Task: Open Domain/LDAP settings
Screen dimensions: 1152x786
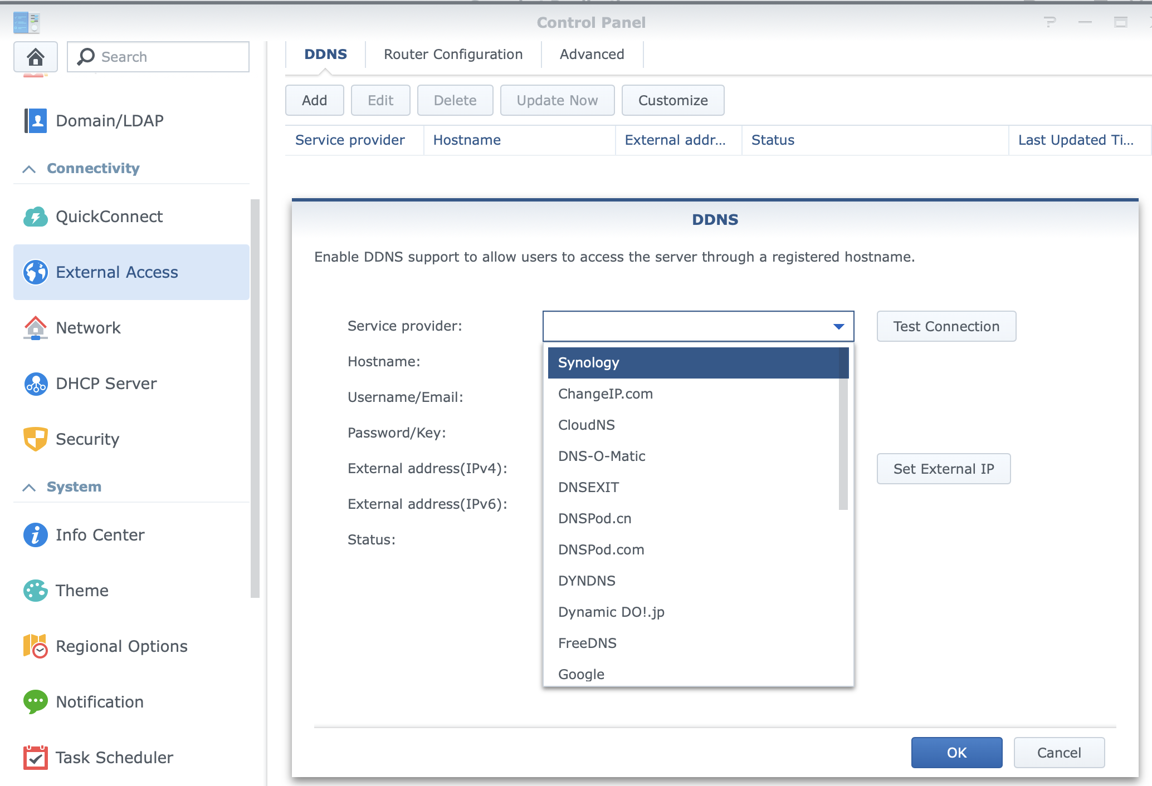Action: (x=131, y=121)
